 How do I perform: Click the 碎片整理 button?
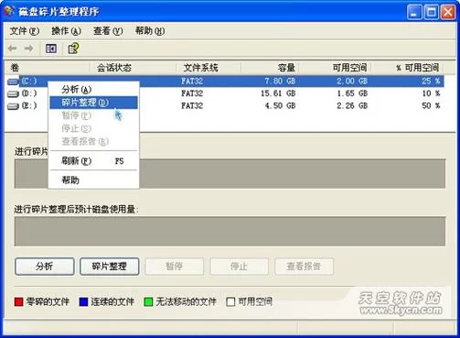110,267
